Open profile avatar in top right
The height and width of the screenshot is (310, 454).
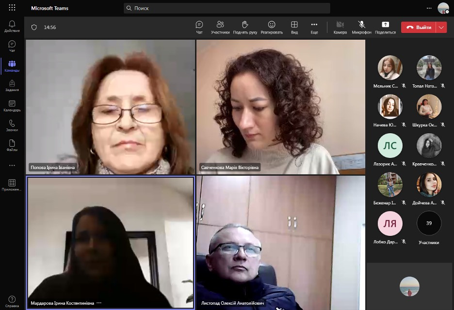[x=443, y=8]
